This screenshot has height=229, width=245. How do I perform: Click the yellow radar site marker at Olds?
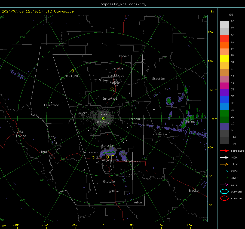104,119
